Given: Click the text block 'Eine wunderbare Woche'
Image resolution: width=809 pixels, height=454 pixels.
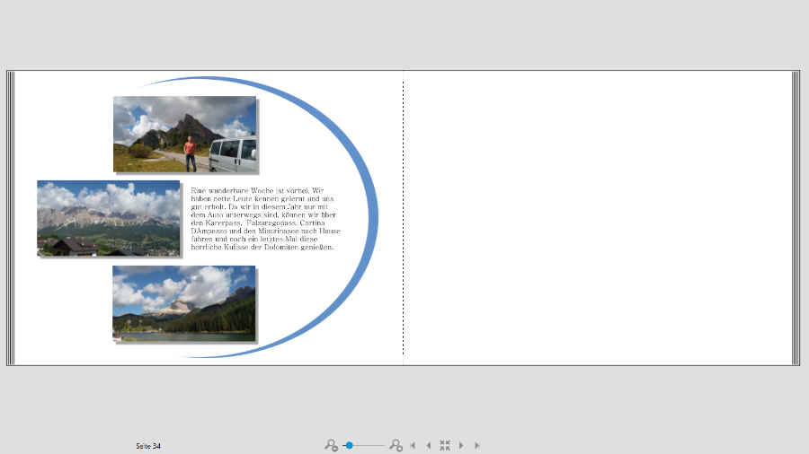Looking at the screenshot, I should click(265, 219).
